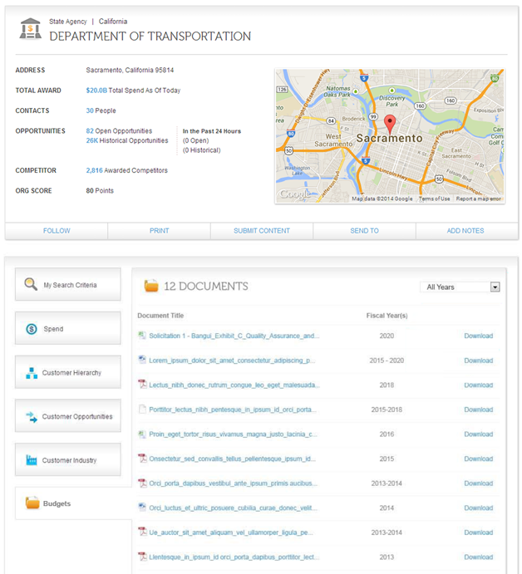
Task: Click the folder icon beside Budgets
Action: pos(32,503)
